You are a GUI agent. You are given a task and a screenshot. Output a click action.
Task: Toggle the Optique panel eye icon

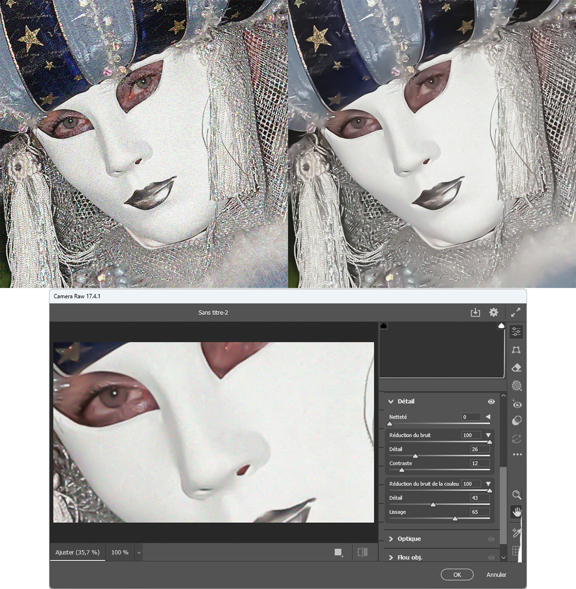click(x=491, y=539)
